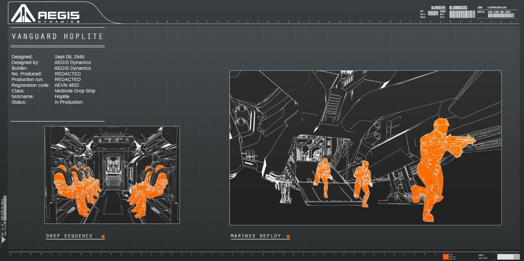
Task: Click AEGIS Dynamics in Designed by row
Action: tap(73, 62)
